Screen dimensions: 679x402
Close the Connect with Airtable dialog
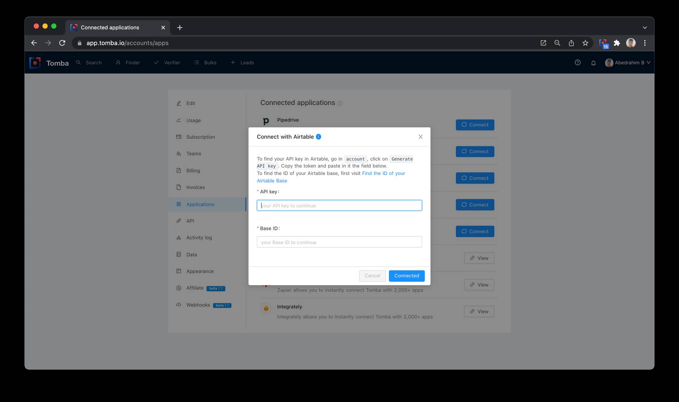pyautogui.click(x=421, y=137)
